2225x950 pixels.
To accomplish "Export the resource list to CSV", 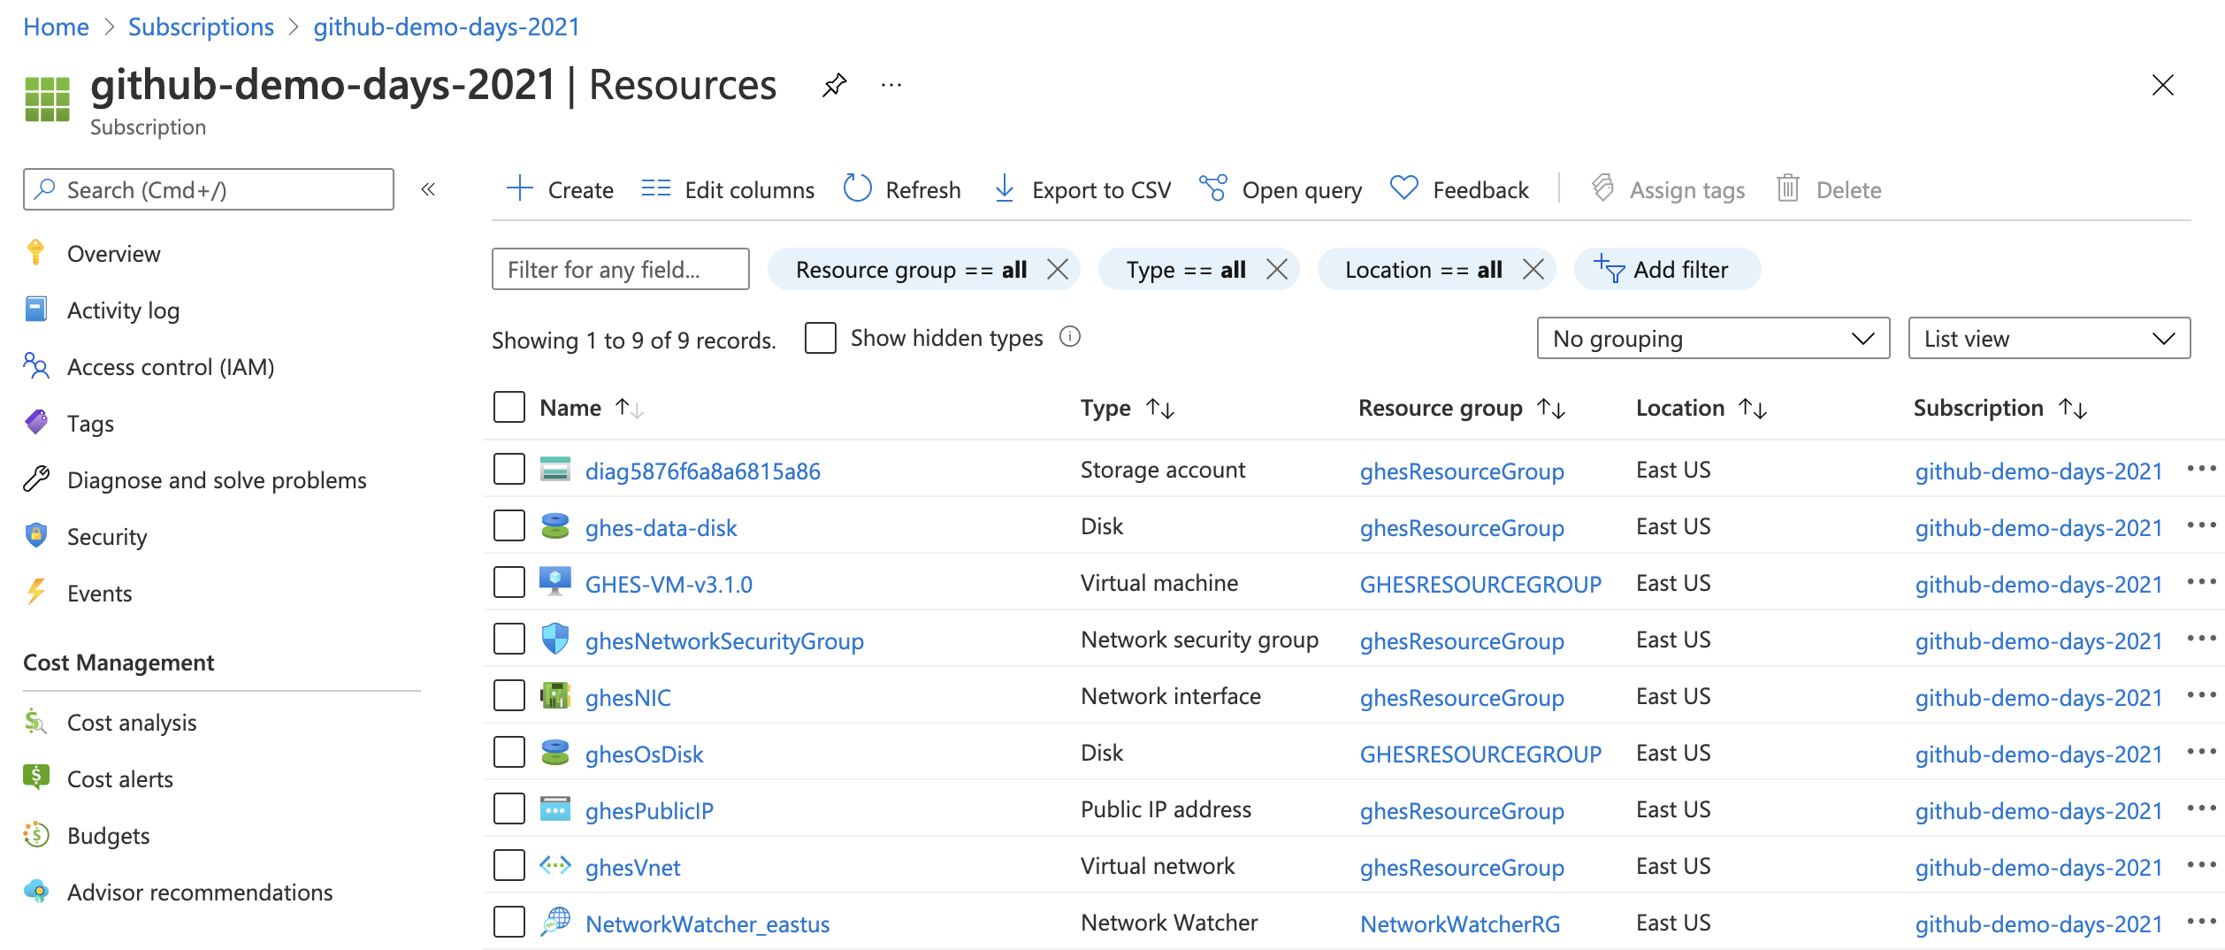I will pyautogui.click(x=1082, y=189).
